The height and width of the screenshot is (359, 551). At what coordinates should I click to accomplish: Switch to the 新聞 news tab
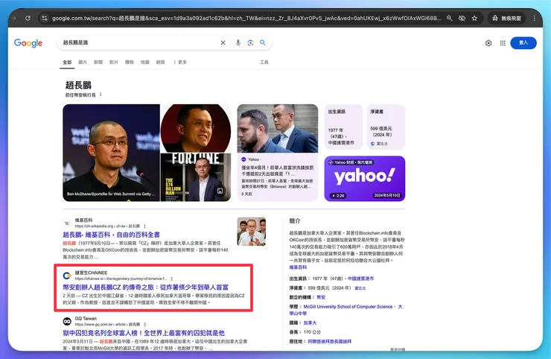98,63
